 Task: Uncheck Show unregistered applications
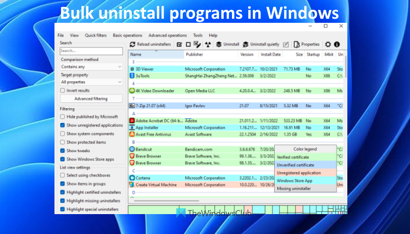tap(63, 125)
